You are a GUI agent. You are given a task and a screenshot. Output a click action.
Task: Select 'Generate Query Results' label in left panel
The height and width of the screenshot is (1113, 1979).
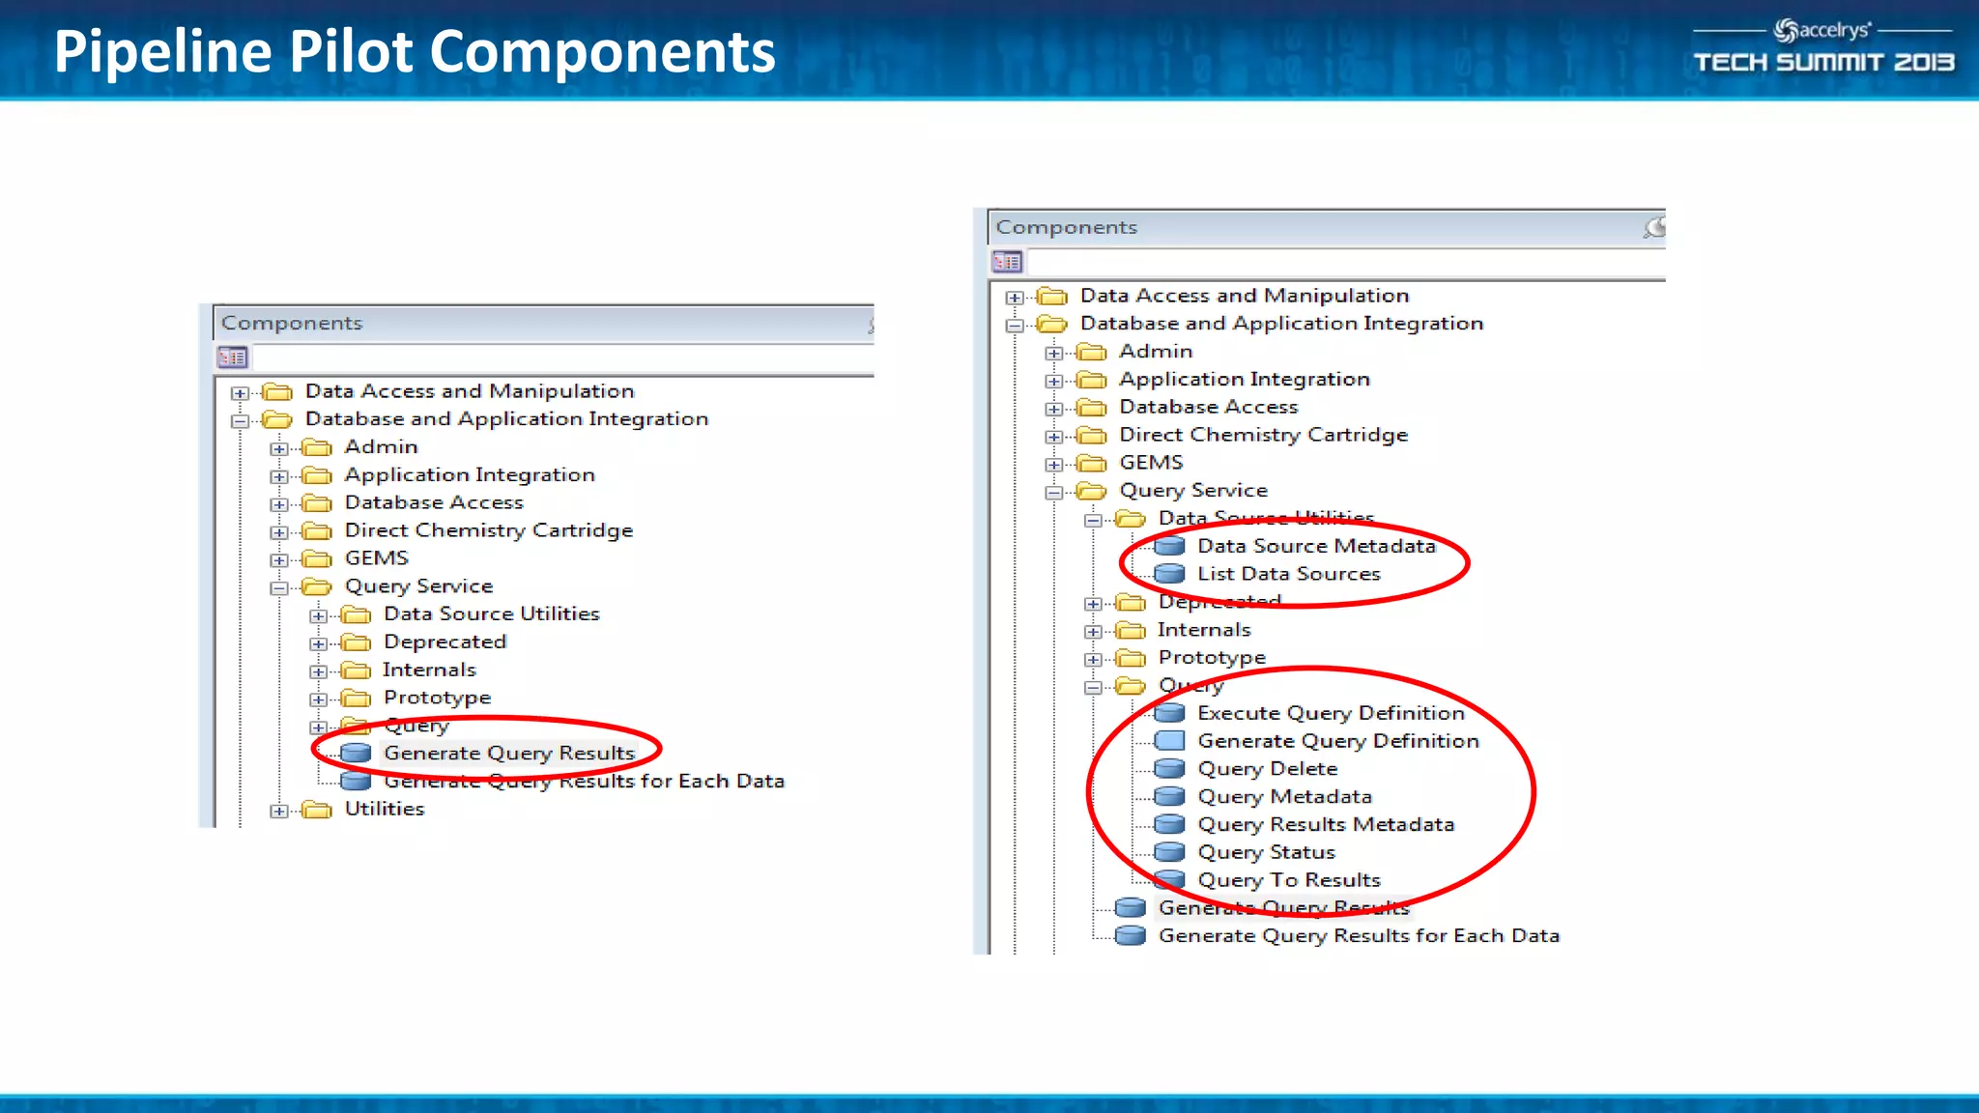click(x=509, y=754)
